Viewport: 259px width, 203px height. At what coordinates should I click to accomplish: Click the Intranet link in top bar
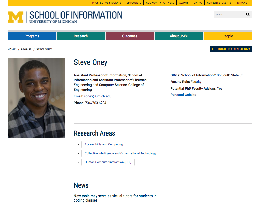click(x=242, y=3)
